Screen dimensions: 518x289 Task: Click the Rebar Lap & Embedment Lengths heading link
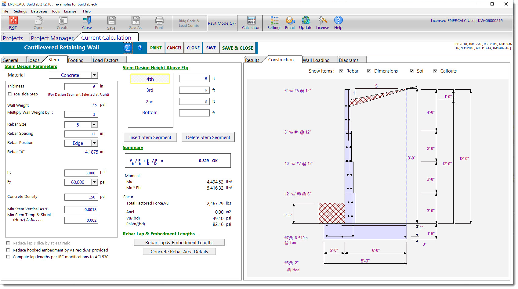[x=161, y=234]
